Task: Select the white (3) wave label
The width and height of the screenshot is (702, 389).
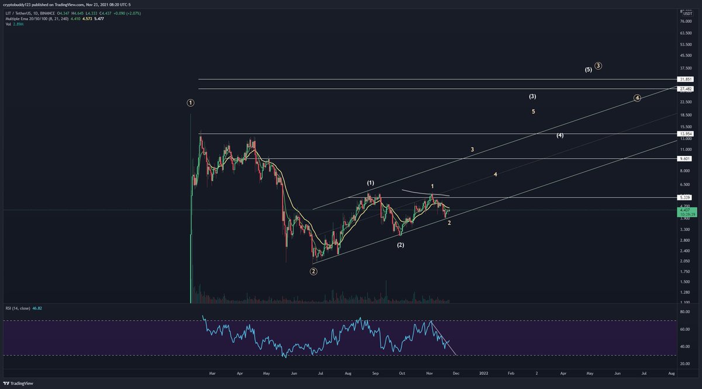Action: 532,96
